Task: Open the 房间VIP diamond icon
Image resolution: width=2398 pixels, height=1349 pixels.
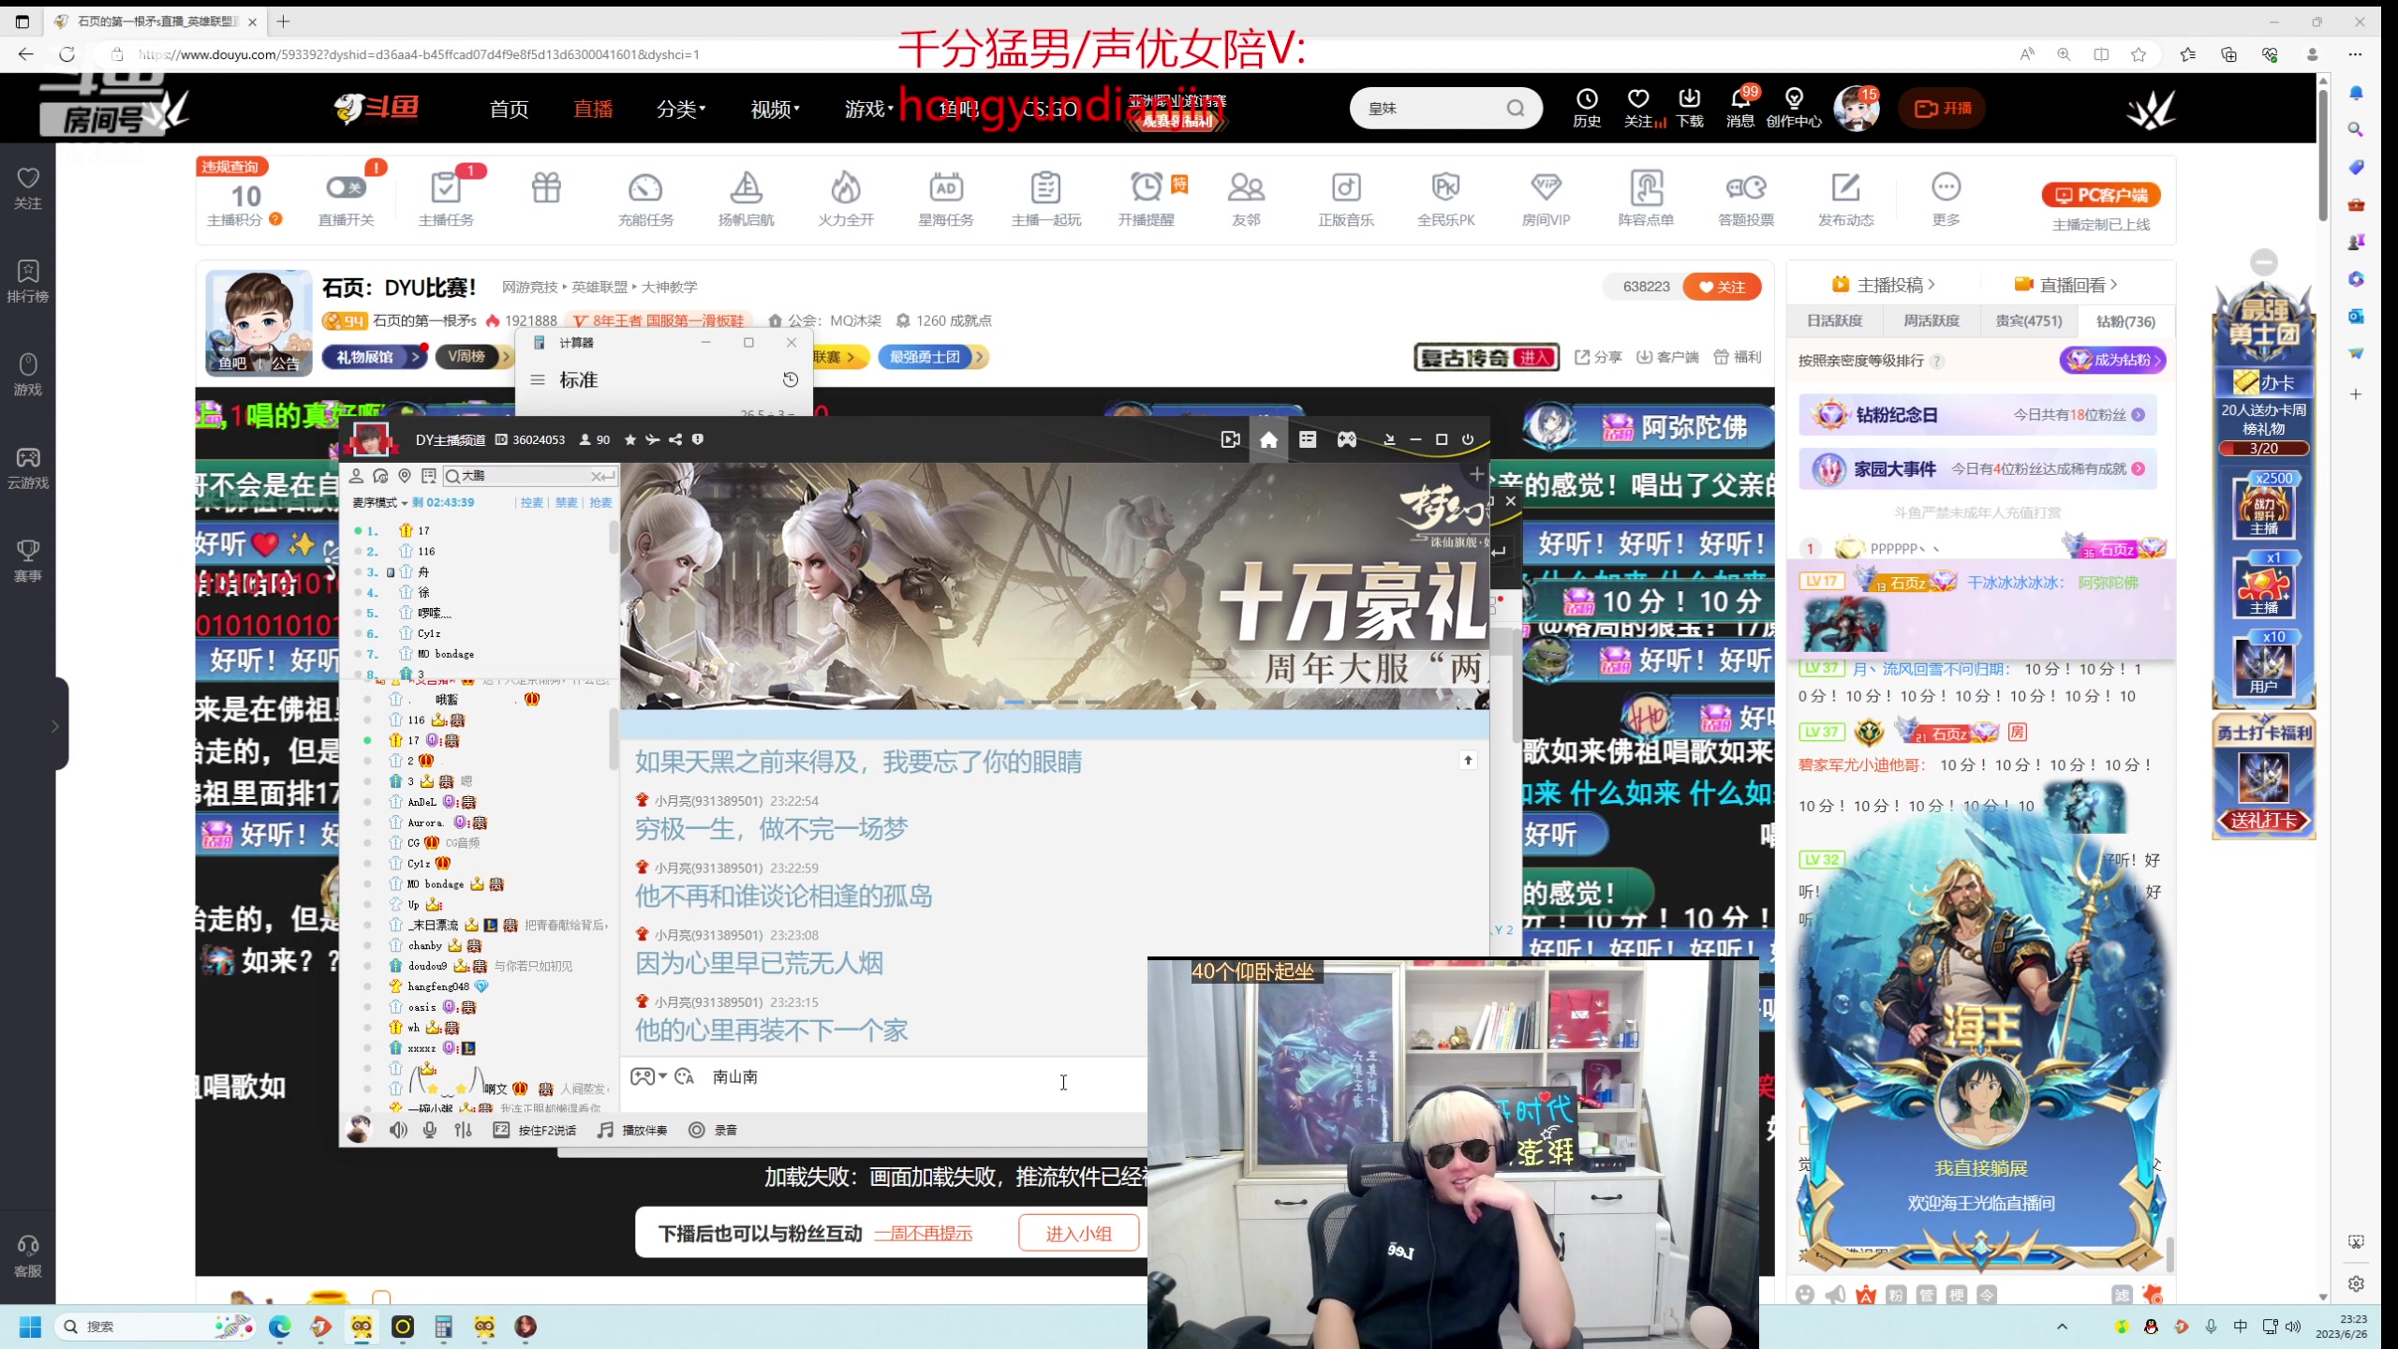Action: [x=1546, y=188]
